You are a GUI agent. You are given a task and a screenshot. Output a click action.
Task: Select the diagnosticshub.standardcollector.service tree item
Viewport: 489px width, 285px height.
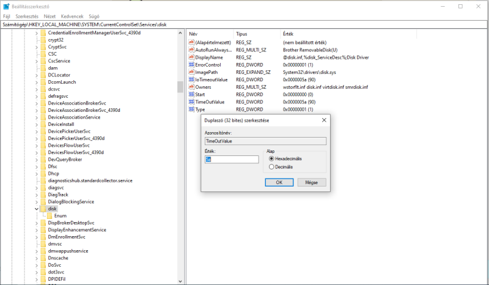coord(90,180)
